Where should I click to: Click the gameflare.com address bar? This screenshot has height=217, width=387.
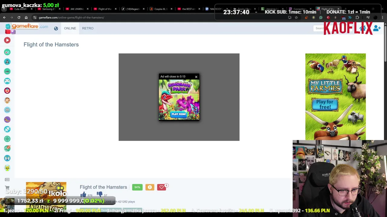pyautogui.click(x=160, y=17)
